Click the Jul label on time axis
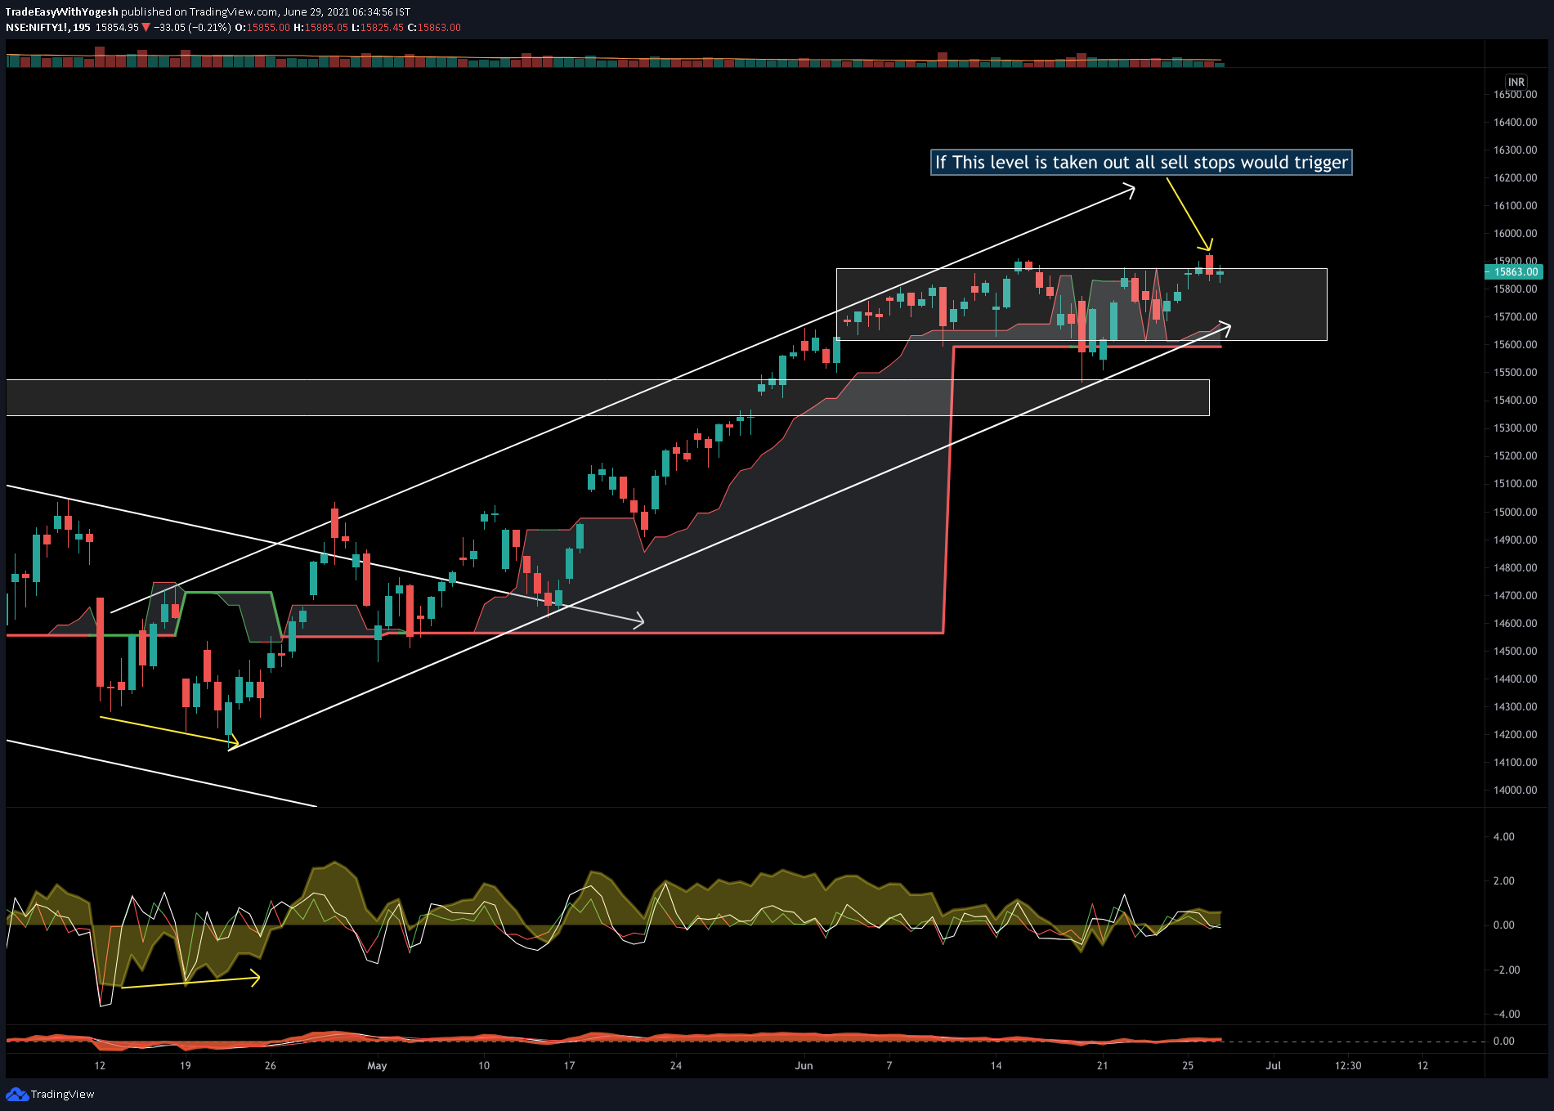 pos(1273,1065)
